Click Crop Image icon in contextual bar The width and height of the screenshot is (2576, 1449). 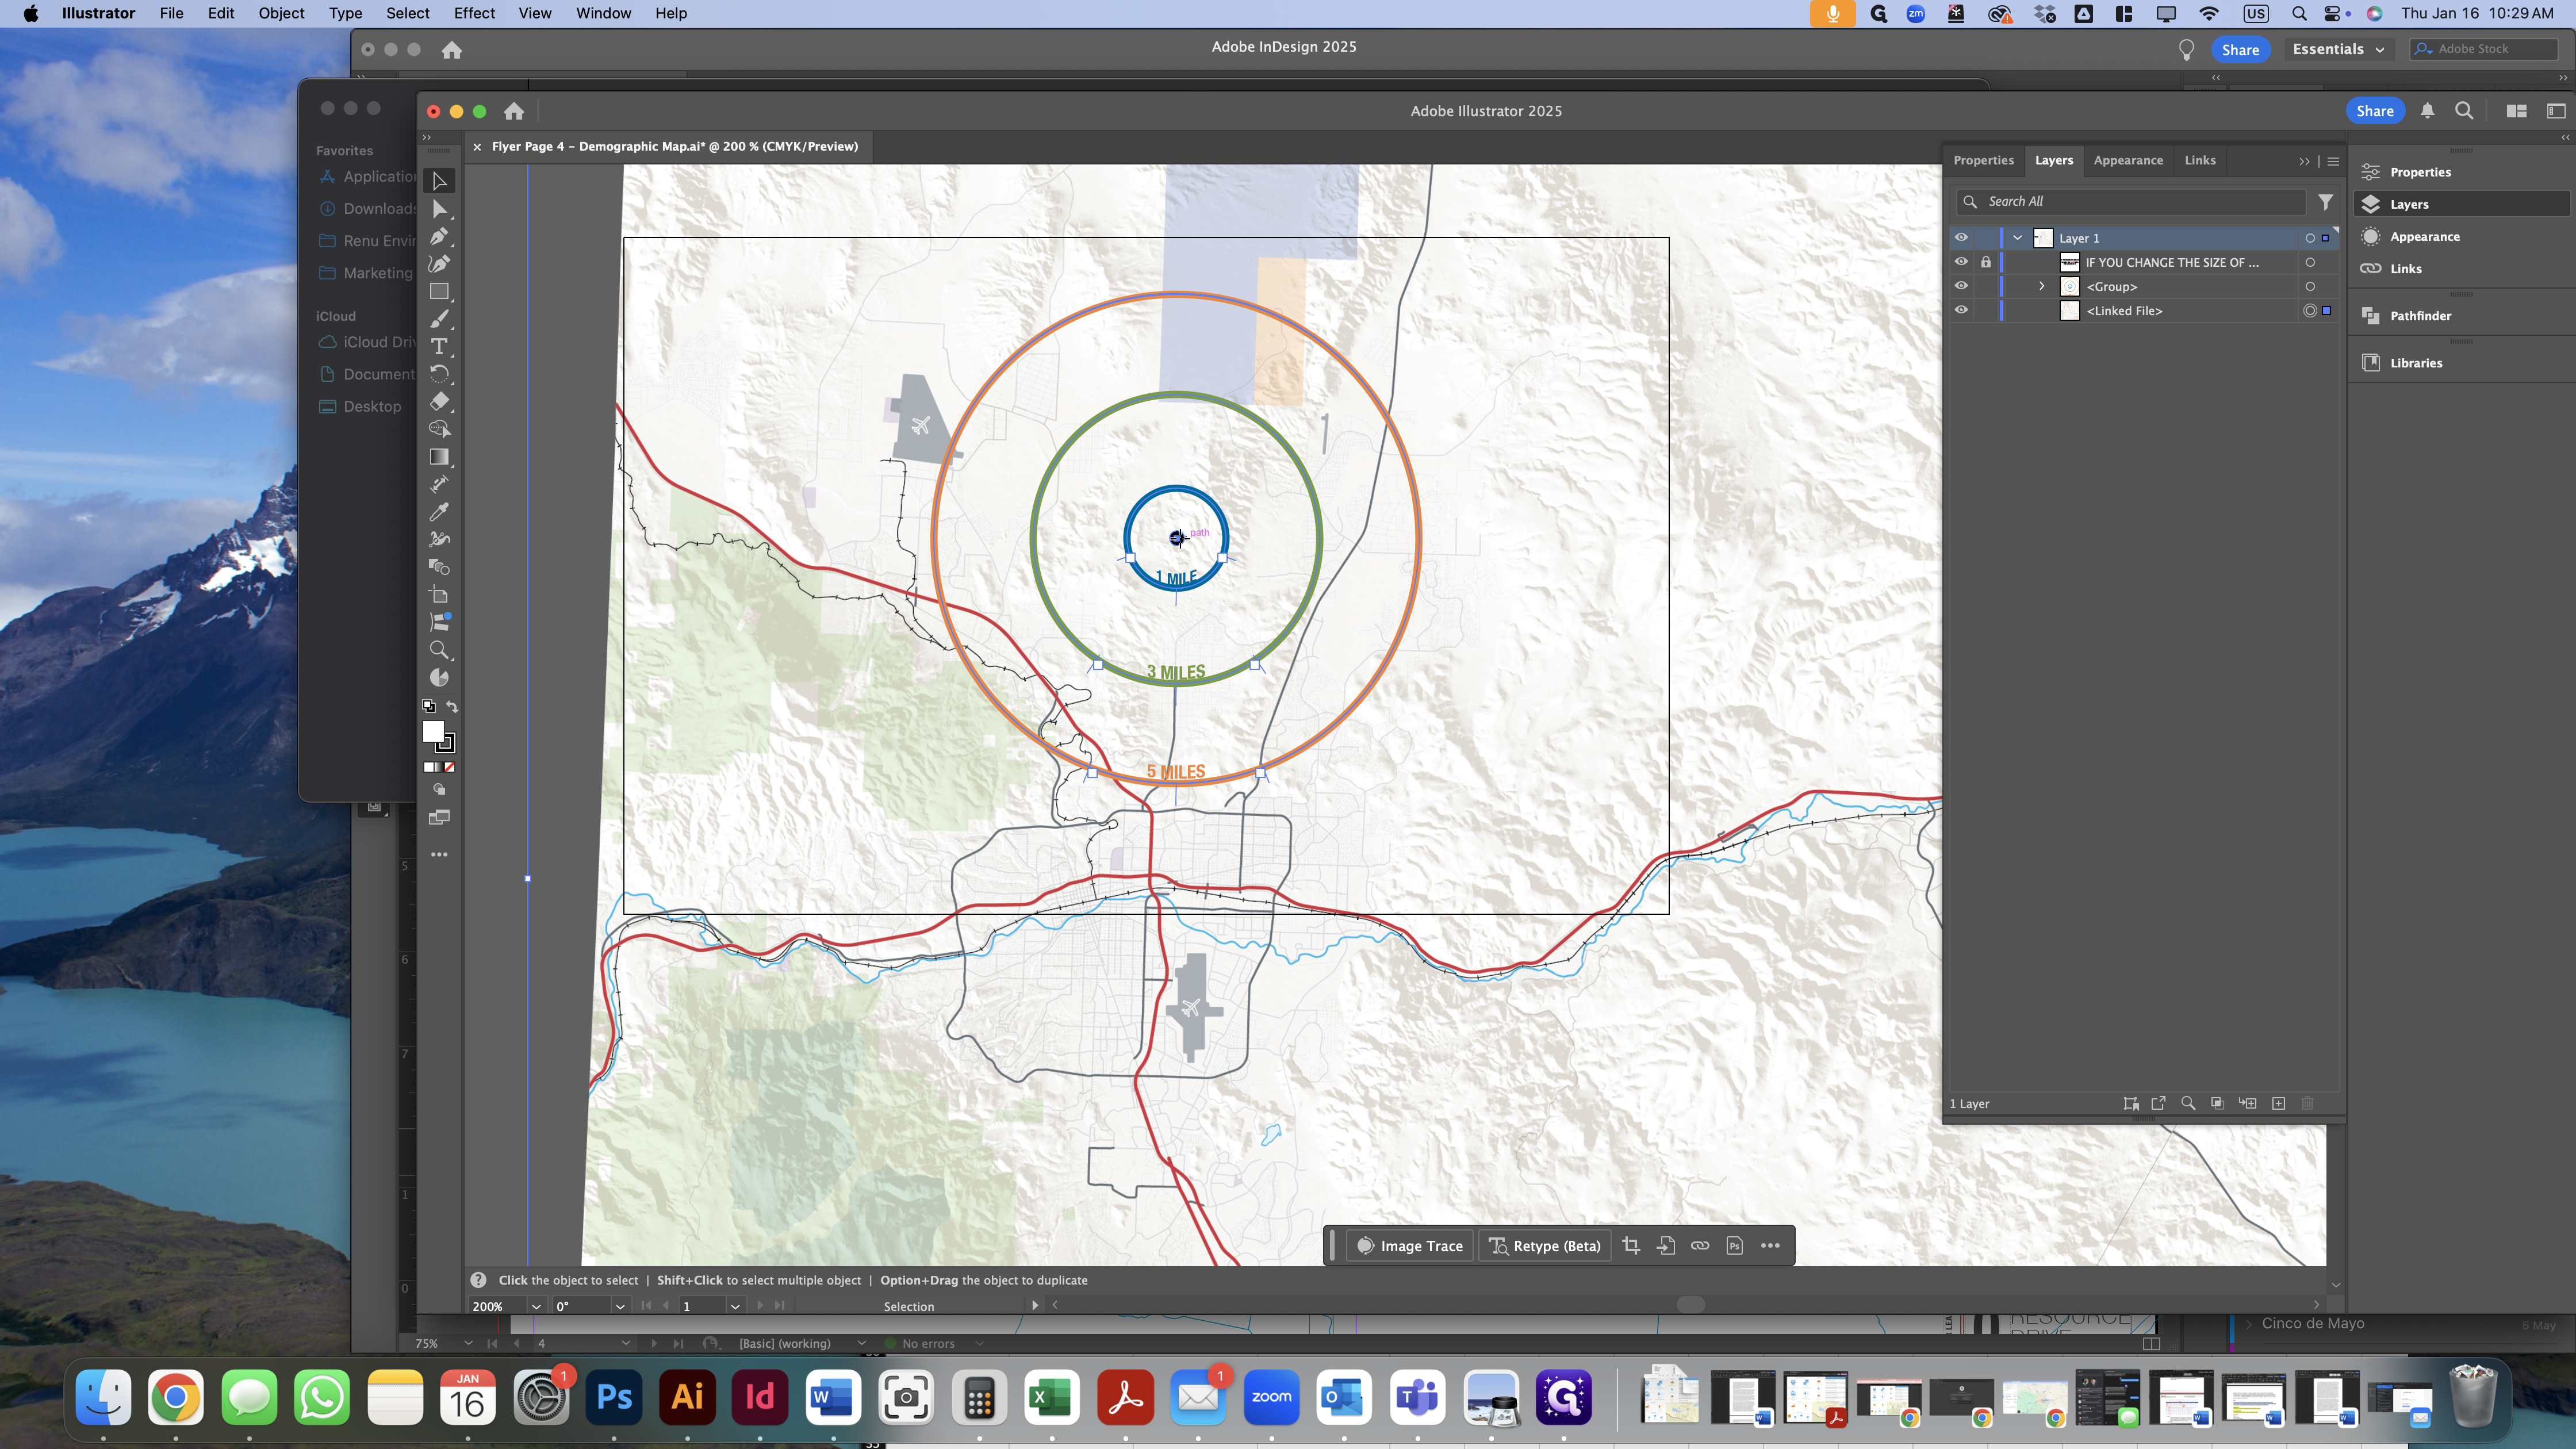click(1631, 1245)
